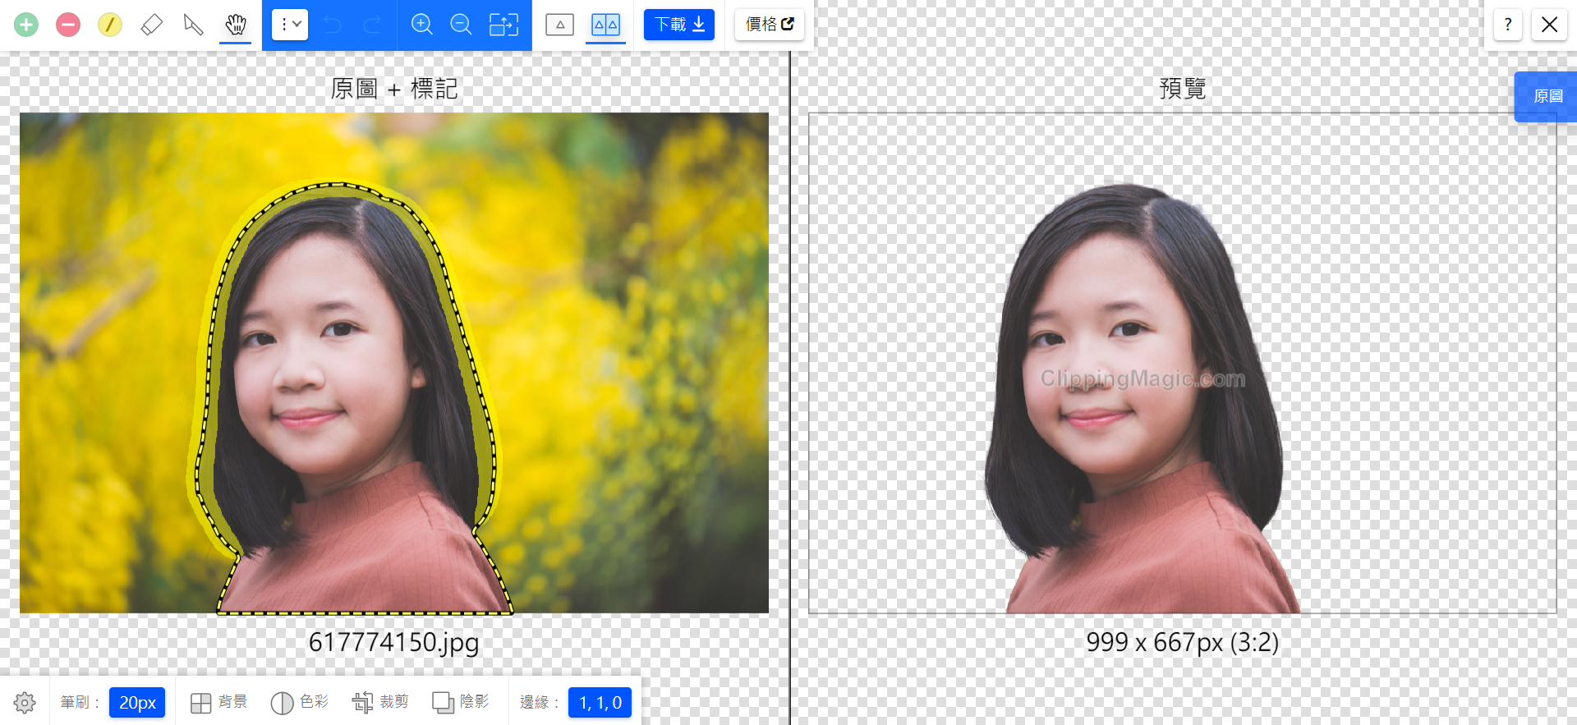This screenshot has height=725, width=1577.
Task: Select the yellow hair marker tool
Action: coord(110,25)
